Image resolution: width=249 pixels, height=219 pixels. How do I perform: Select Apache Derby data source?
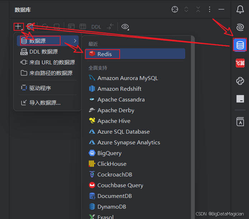coord(135,110)
